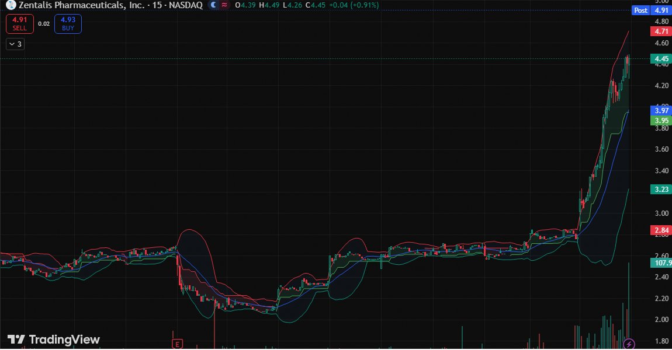Viewport: 672px width, 350px height.
Task: Click the 4.91 post-market price label
Action: coord(661,10)
